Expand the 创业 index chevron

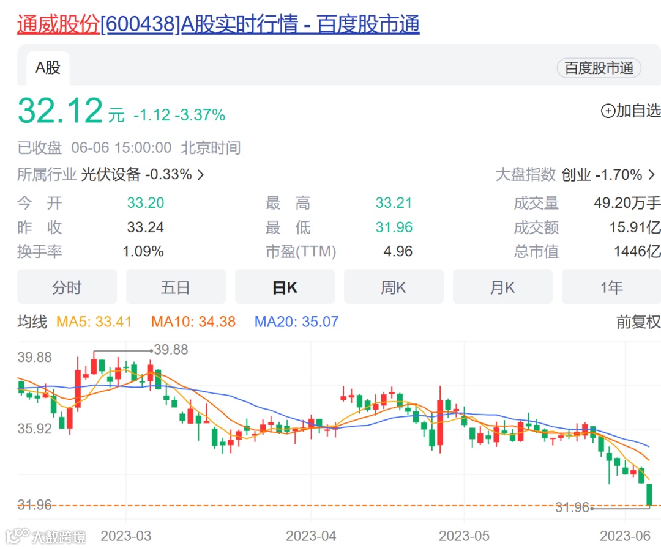(652, 175)
